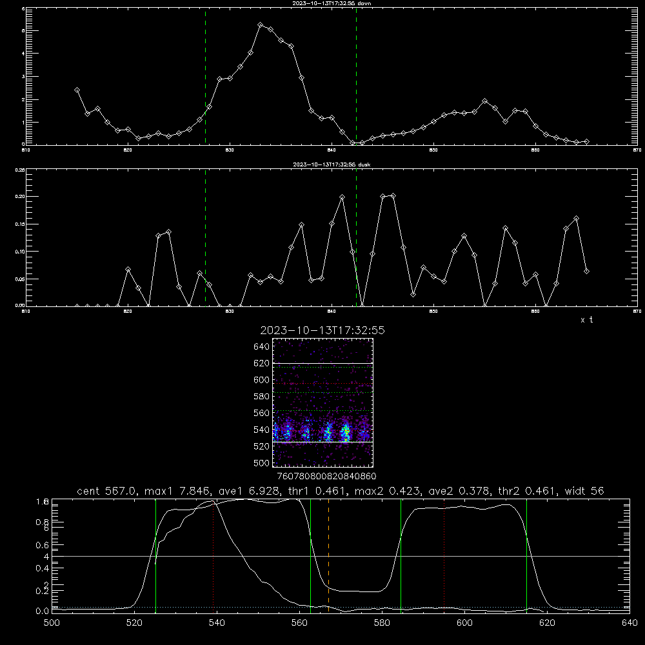The width and height of the screenshot is (645, 645).
Task: Click the right green dashed line in the dusk plot
Action: pos(356,237)
